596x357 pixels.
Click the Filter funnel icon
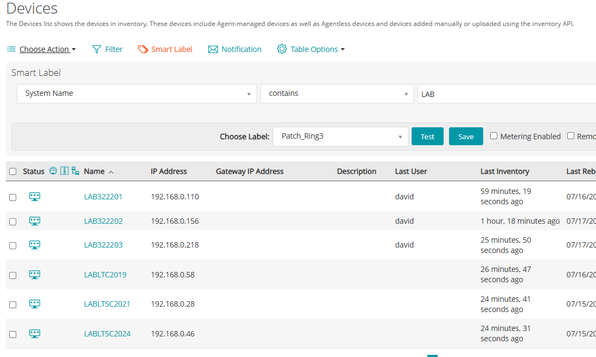pos(97,49)
